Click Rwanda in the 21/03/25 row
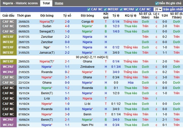183x128 pixels. point(47,72)
